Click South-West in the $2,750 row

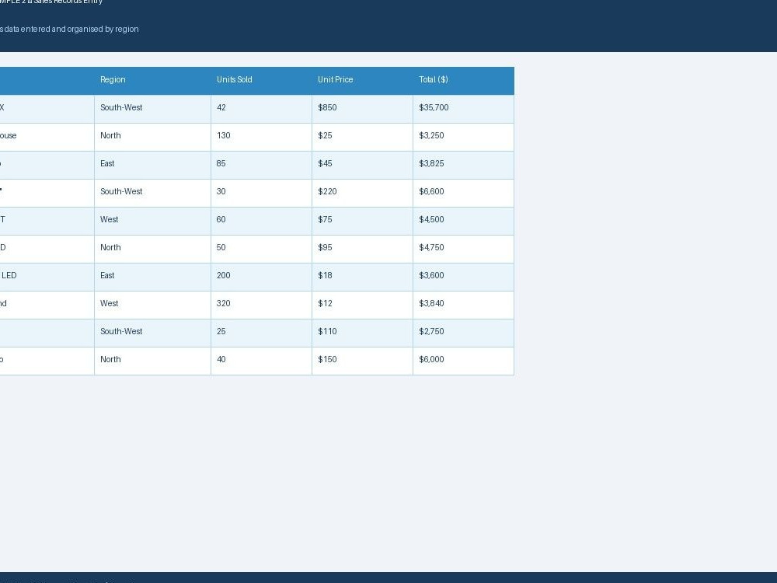click(x=152, y=333)
